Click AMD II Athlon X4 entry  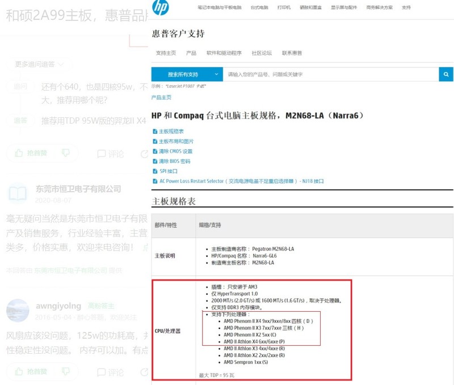[x=254, y=341]
